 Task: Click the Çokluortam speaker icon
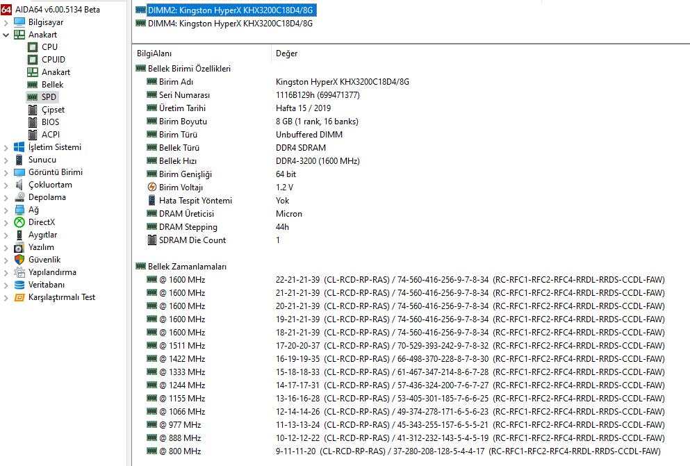click(x=19, y=185)
